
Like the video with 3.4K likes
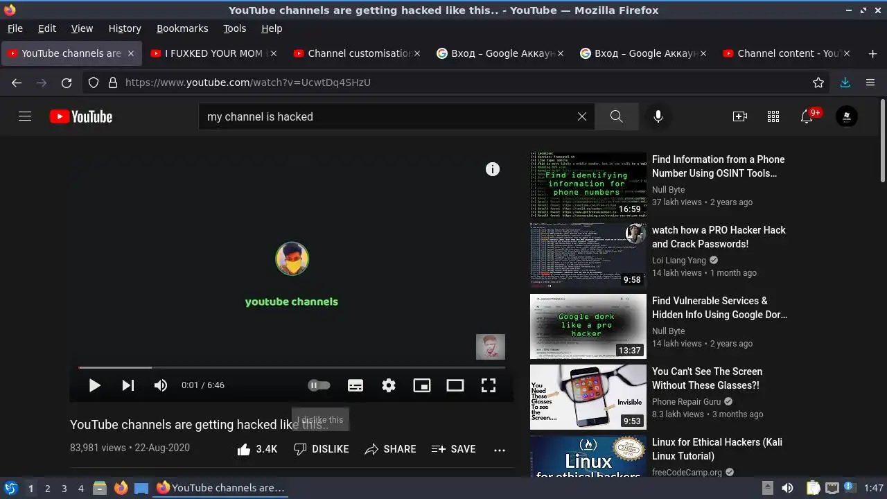coord(257,449)
